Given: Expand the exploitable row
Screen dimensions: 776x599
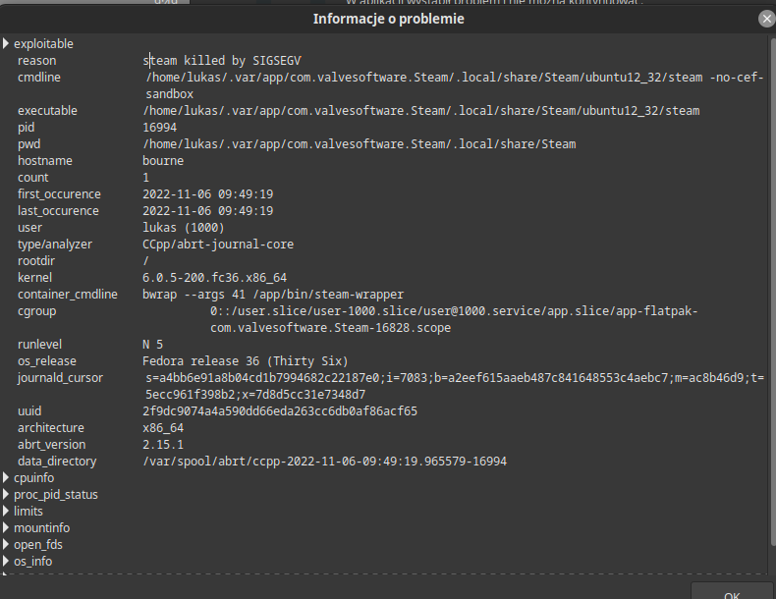Looking at the screenshot, I should coord(6,43).
